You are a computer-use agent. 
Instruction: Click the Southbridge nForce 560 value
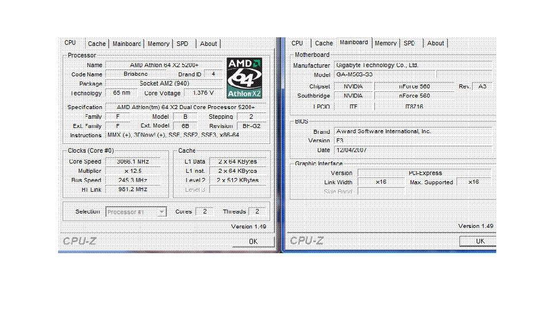415,96
